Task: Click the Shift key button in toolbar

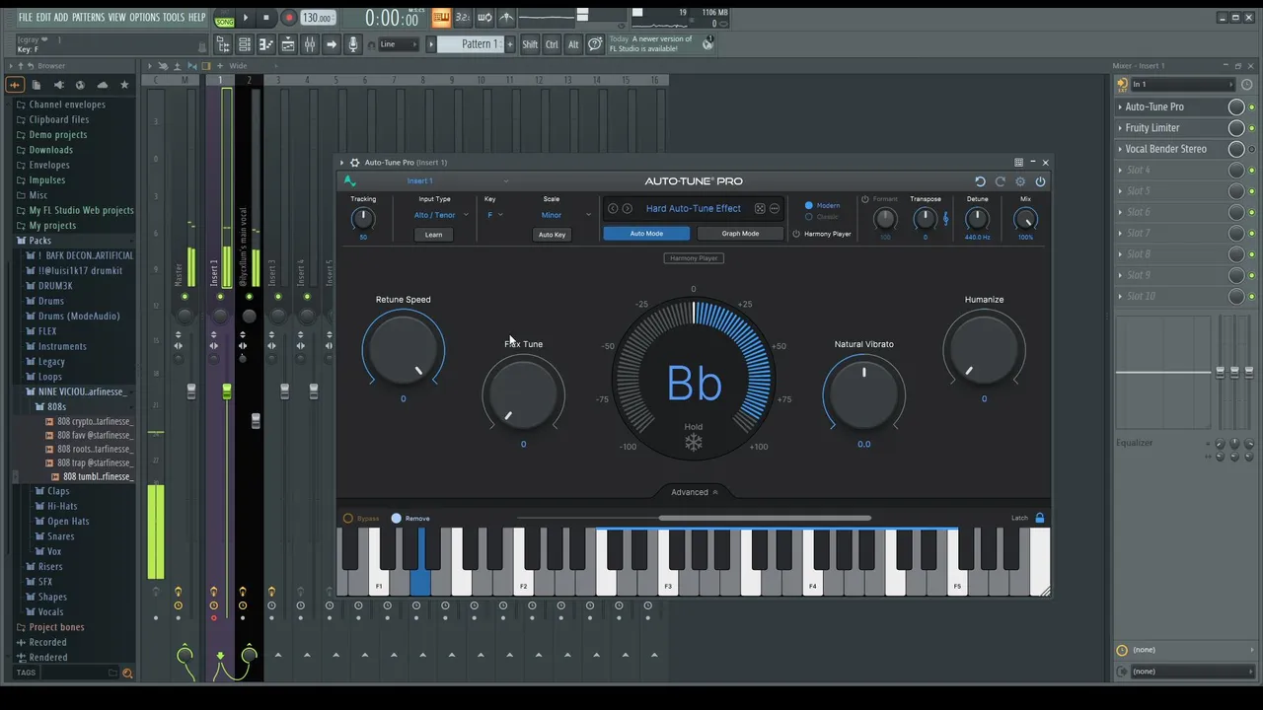Action: pyautogui.click(x=530, y=44)
